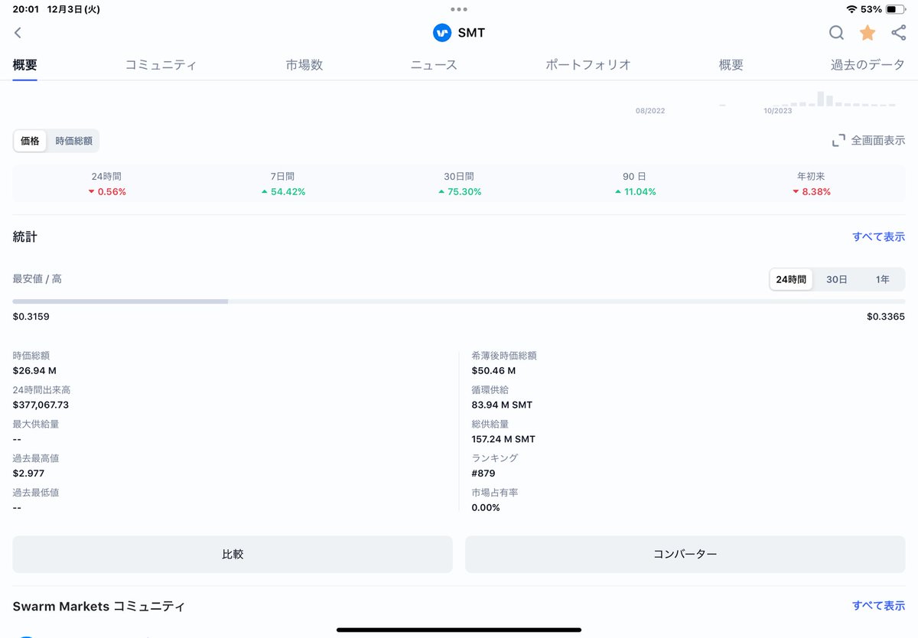Viewport: 918px width, 638px height.
Task: Tap ランキング value #879
Action: [x=483, y=474]
